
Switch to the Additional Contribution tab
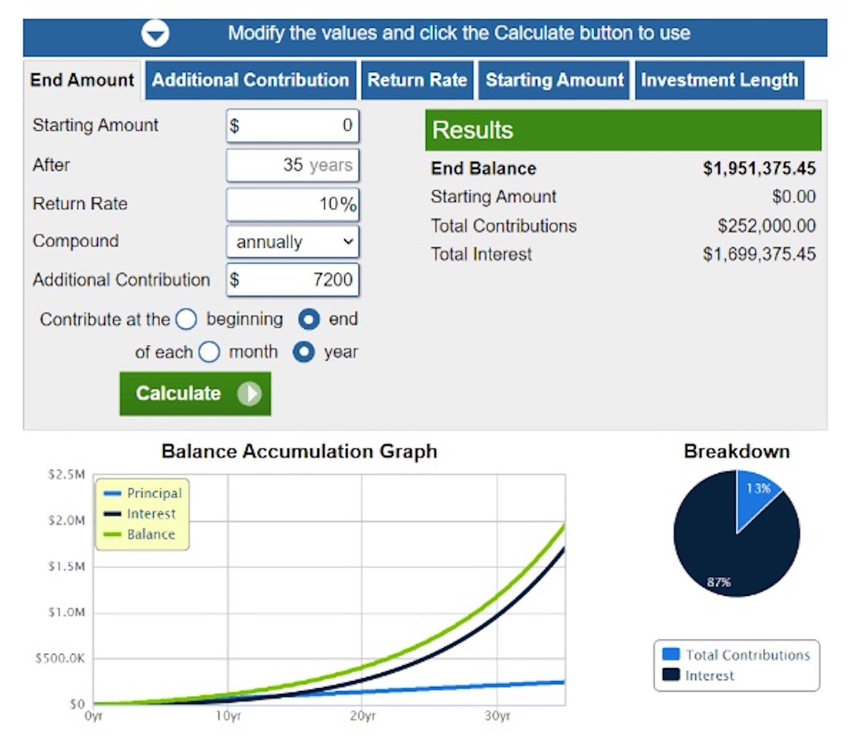click(250, 80)
